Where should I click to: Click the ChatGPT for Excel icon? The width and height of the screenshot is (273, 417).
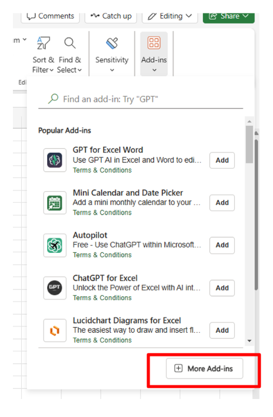[54, 288]
